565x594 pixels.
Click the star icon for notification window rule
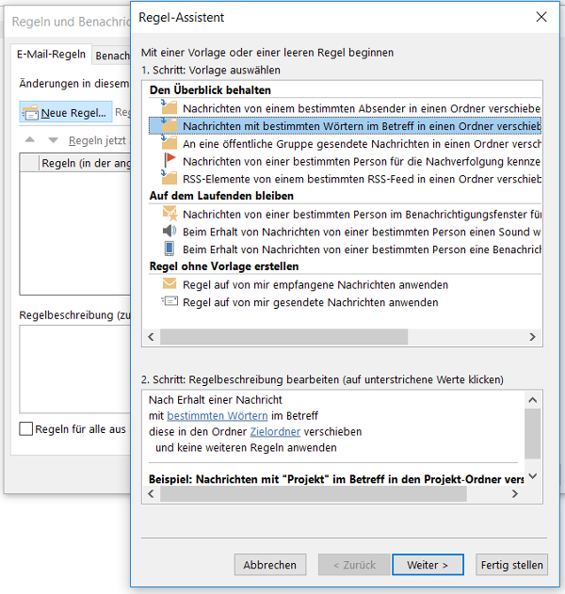(x=169, y=214)
